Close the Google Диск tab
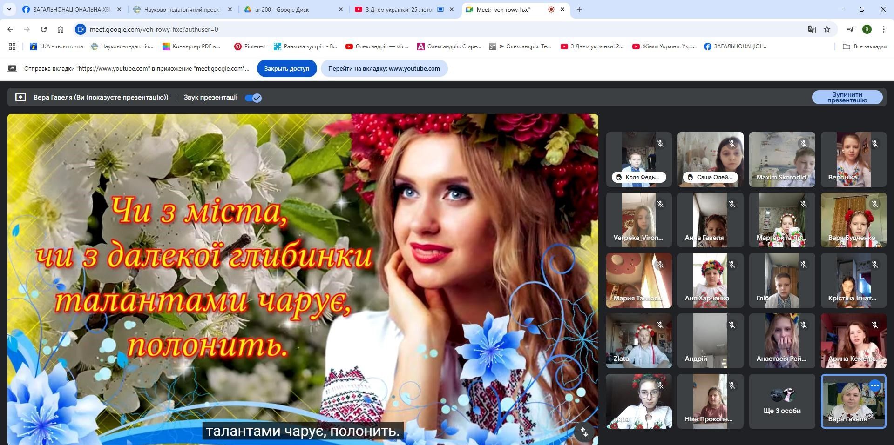 coord(341,9)
